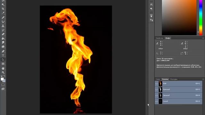Image resolution: width=205 pixels, height=115 pixels.
Task: Select the Clone Stamp tool
Action: pyautogui.click(x=3, y=26)
